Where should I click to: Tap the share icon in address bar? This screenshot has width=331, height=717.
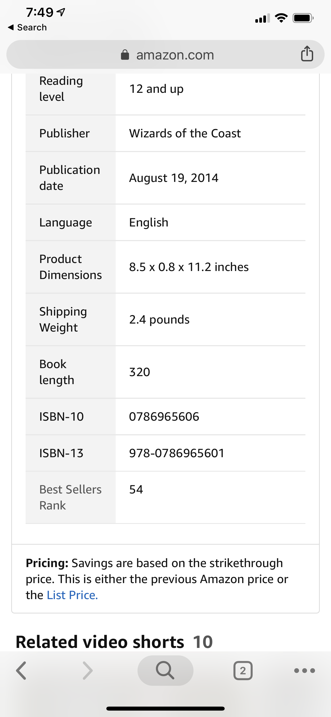pyautogui.click(x=307, y=53)
